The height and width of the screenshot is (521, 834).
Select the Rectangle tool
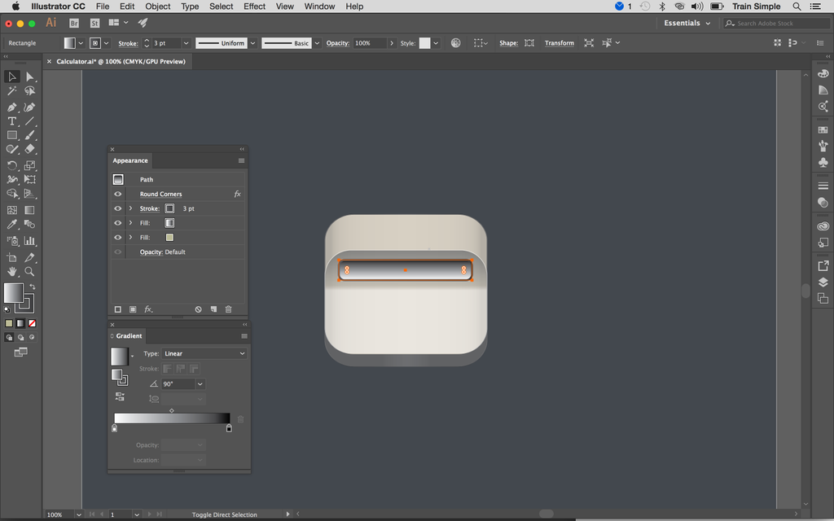[x=11, y=135]
